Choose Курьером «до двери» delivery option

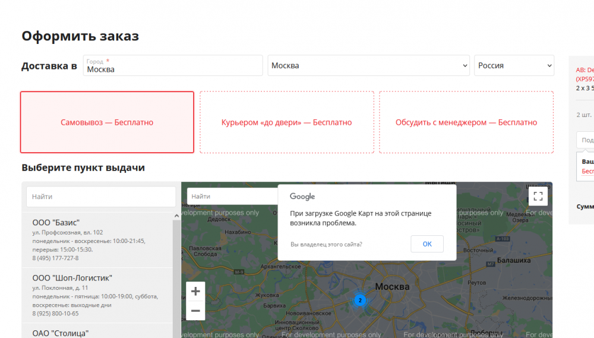[x=286, y=122]
